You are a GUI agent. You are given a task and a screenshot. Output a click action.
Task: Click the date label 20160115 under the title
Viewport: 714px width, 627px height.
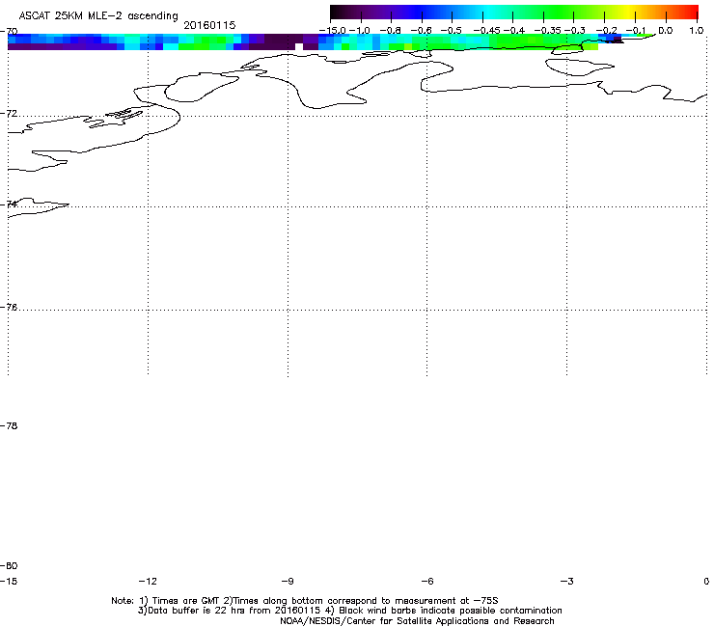[209, 25]
